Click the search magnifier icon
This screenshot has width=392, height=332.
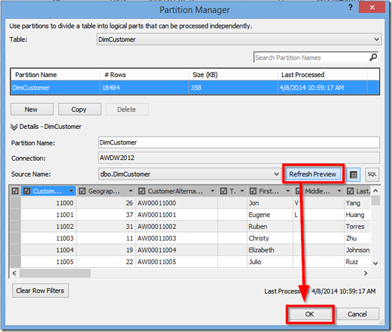tap(373, 58)
